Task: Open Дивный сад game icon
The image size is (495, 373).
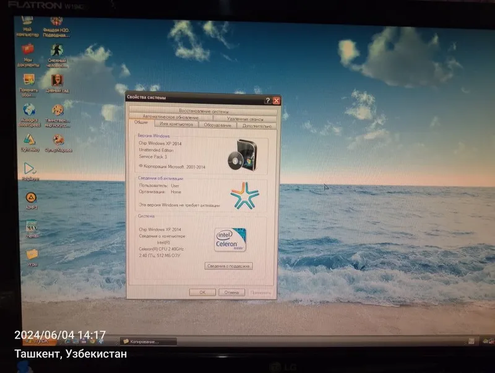Action: coord(57,83)
